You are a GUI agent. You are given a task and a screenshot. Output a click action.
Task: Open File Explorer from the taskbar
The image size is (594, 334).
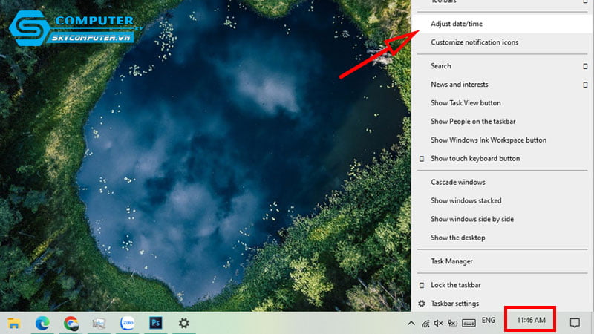[x=13, y=323]
